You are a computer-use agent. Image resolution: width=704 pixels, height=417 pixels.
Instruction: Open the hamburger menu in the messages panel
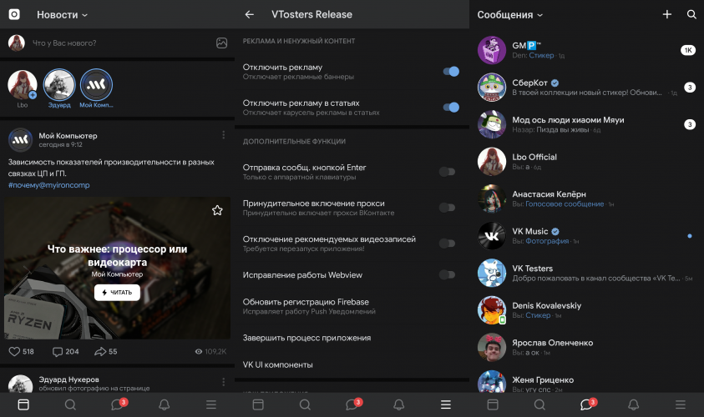(x=681, y=404)
